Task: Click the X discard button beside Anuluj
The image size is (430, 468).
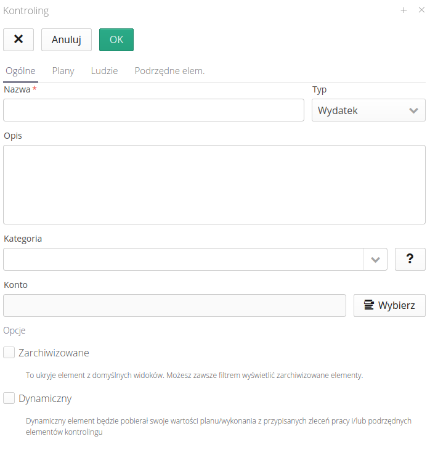Action: (18, 39)
